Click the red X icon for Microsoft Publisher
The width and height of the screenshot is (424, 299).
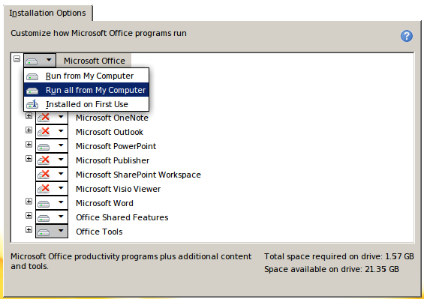point(44,160)
